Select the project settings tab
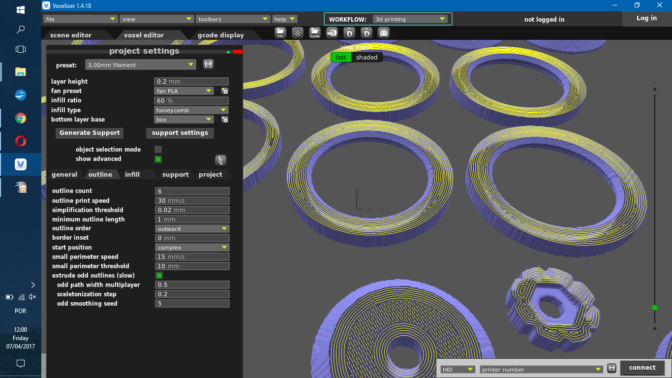The image size is (672, 378). click(x=211, y=174)
